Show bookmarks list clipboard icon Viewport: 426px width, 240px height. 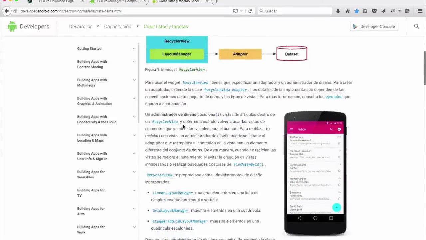point(365,11)
